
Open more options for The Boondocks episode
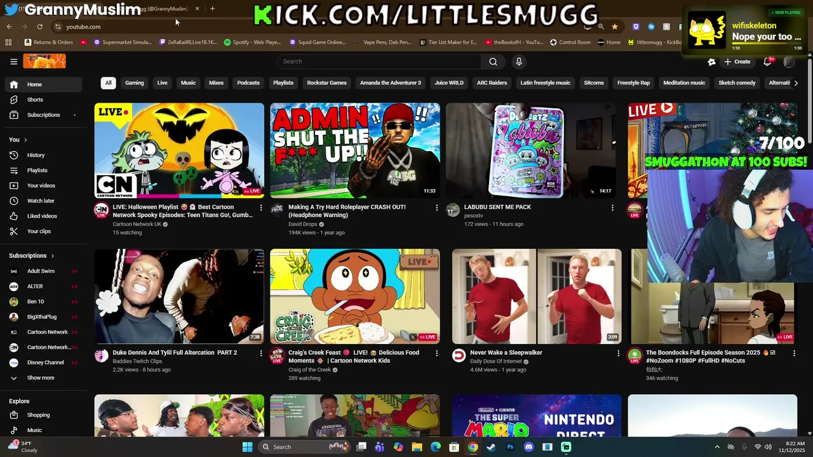pos(794,353)
